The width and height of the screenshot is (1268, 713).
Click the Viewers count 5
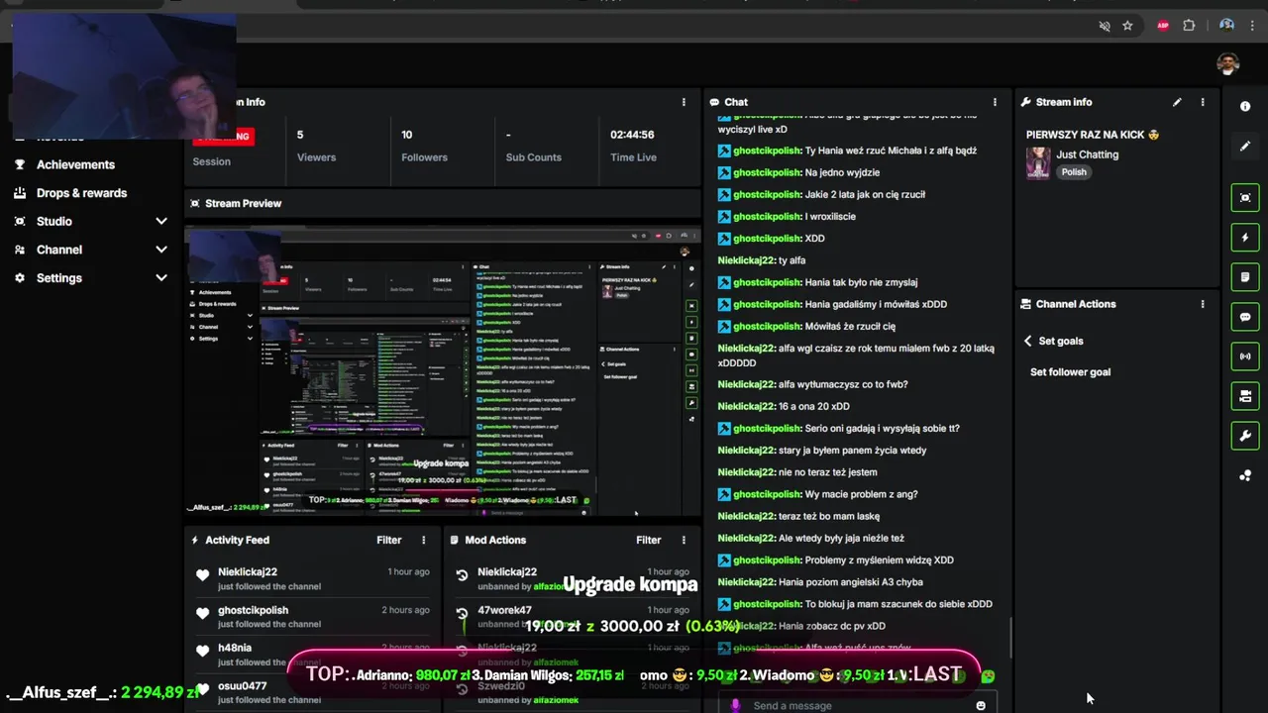tap(300, 135)
